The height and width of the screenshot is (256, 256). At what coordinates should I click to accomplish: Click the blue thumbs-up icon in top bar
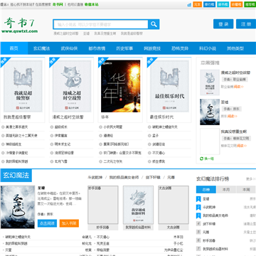189,4
